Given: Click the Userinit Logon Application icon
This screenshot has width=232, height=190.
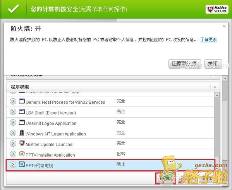Looking at the screenshot, I should [22, 122].
